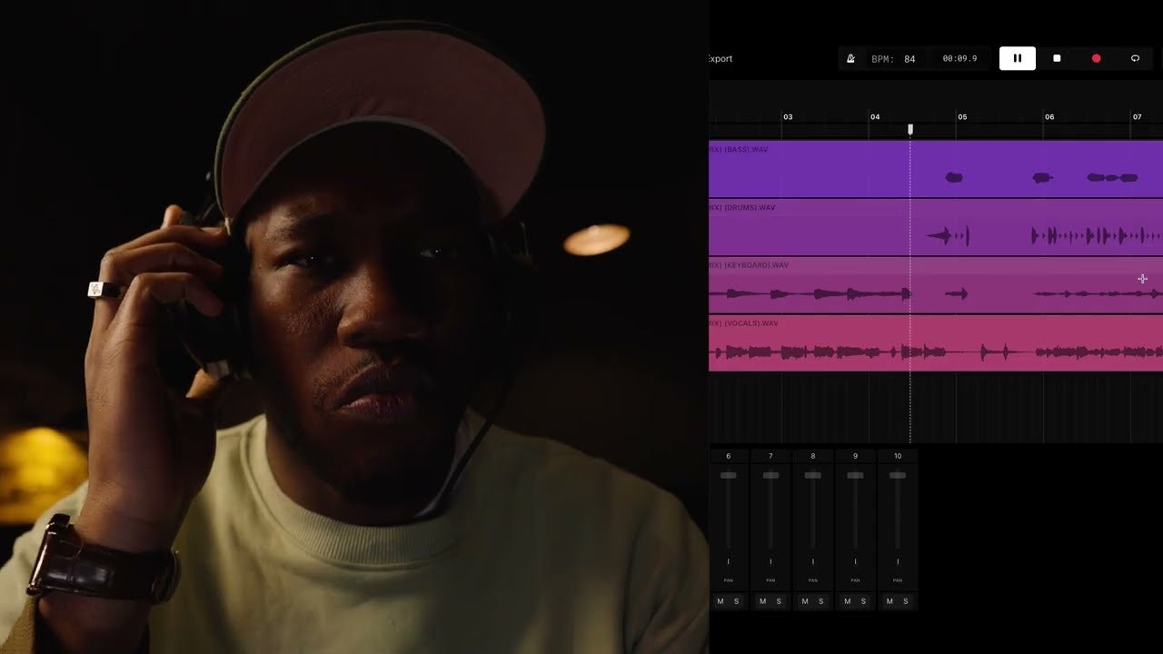Toggle the loop playback icon
Screen dimensions: 1163x654
tap(1135, 58)
